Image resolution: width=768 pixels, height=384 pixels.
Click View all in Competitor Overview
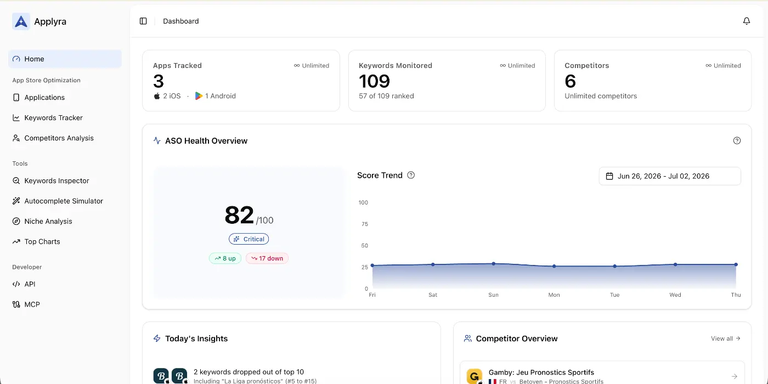pyautogui.click(x=726, y=338)
